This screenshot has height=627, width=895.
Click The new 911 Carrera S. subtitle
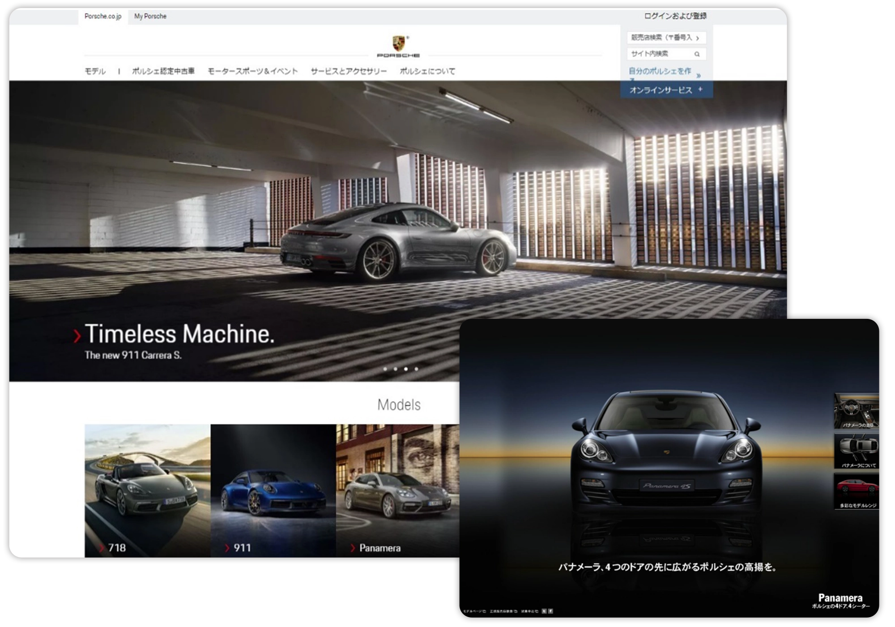pos(133,355)
